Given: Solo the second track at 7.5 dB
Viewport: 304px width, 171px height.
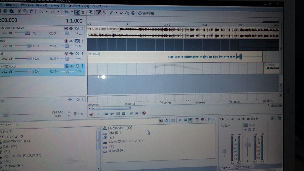Looking at the screenshot, I should click(82, 41).
